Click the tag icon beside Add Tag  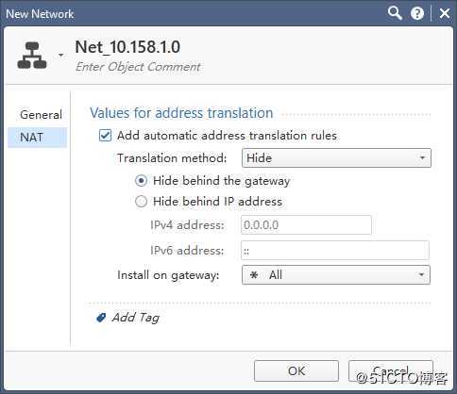click(x=101, y=318)
